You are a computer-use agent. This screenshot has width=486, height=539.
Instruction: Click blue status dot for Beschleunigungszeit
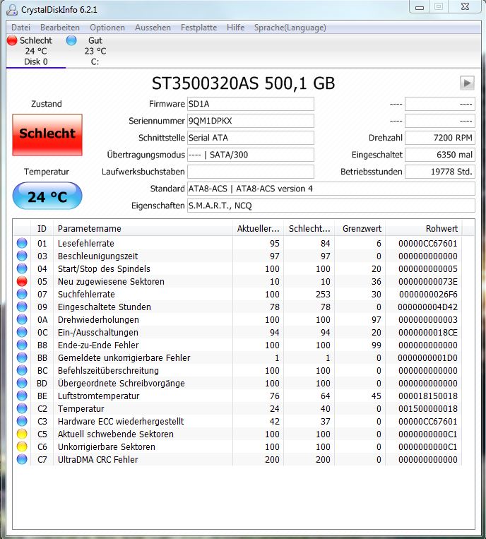point(22,256)
